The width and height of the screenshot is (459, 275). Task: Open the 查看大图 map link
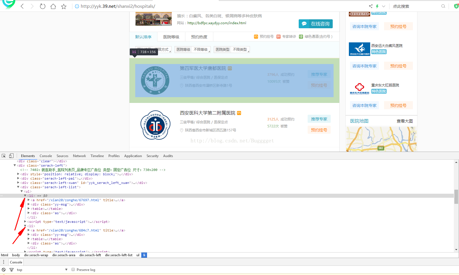tap(405, 121)
